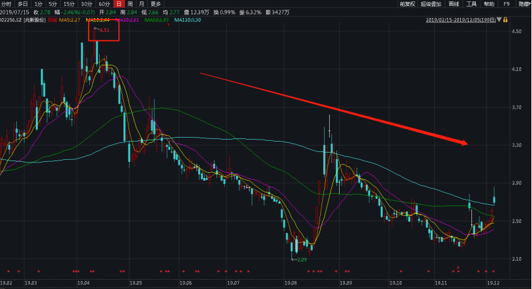Switch to the 多日 multi-day tab
Screen dimensions: 532x289
tap(22, 4)
